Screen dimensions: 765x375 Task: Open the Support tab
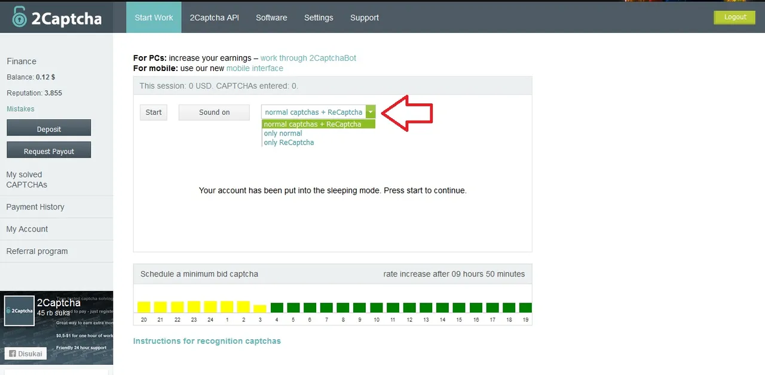(365, 17)
